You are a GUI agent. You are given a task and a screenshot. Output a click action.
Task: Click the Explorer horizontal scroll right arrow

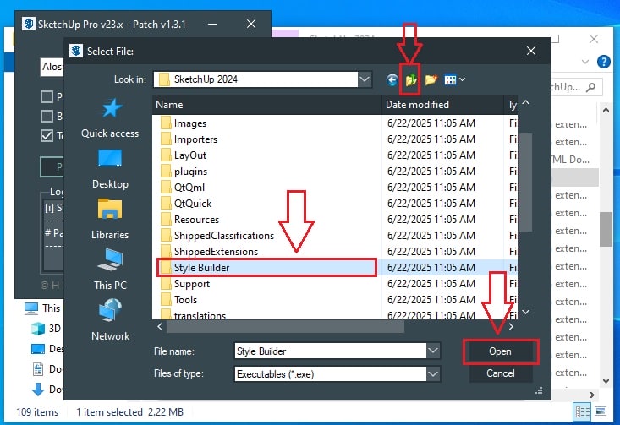click(x=592, y=395)
